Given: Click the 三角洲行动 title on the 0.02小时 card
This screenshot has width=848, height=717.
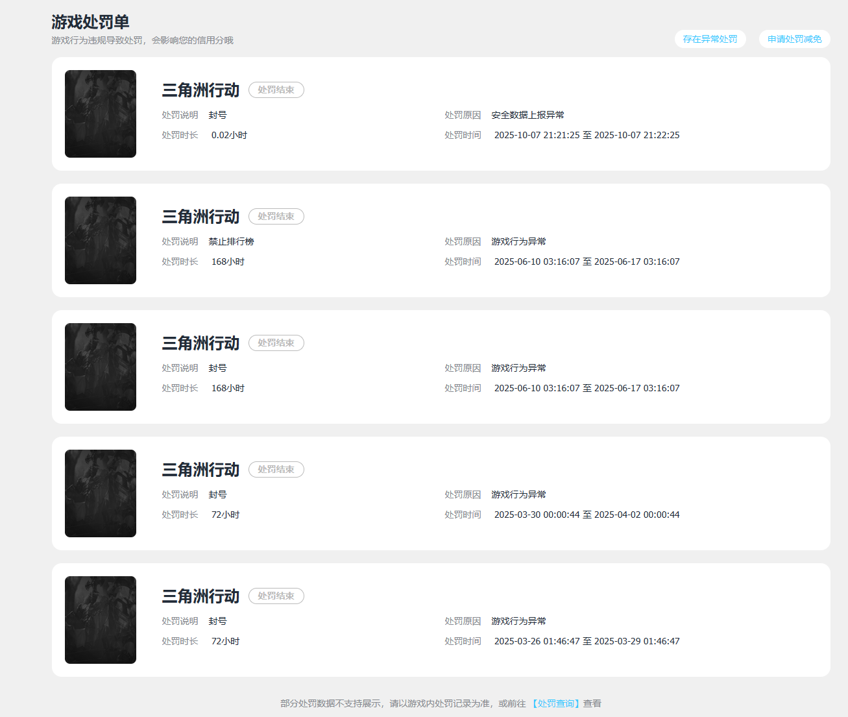Looking at the screenshot, I should pyautogui.click(x=200, y=90).
